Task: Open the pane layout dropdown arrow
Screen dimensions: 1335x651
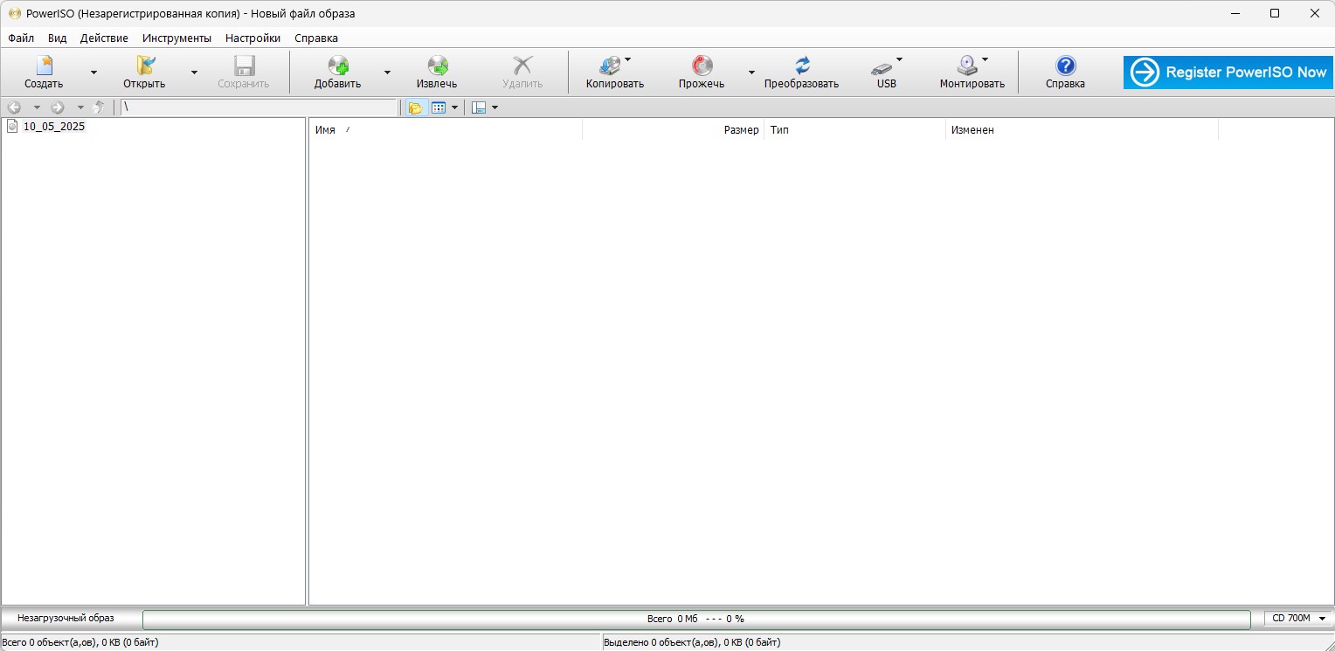Action: click(x=495, y=107)
